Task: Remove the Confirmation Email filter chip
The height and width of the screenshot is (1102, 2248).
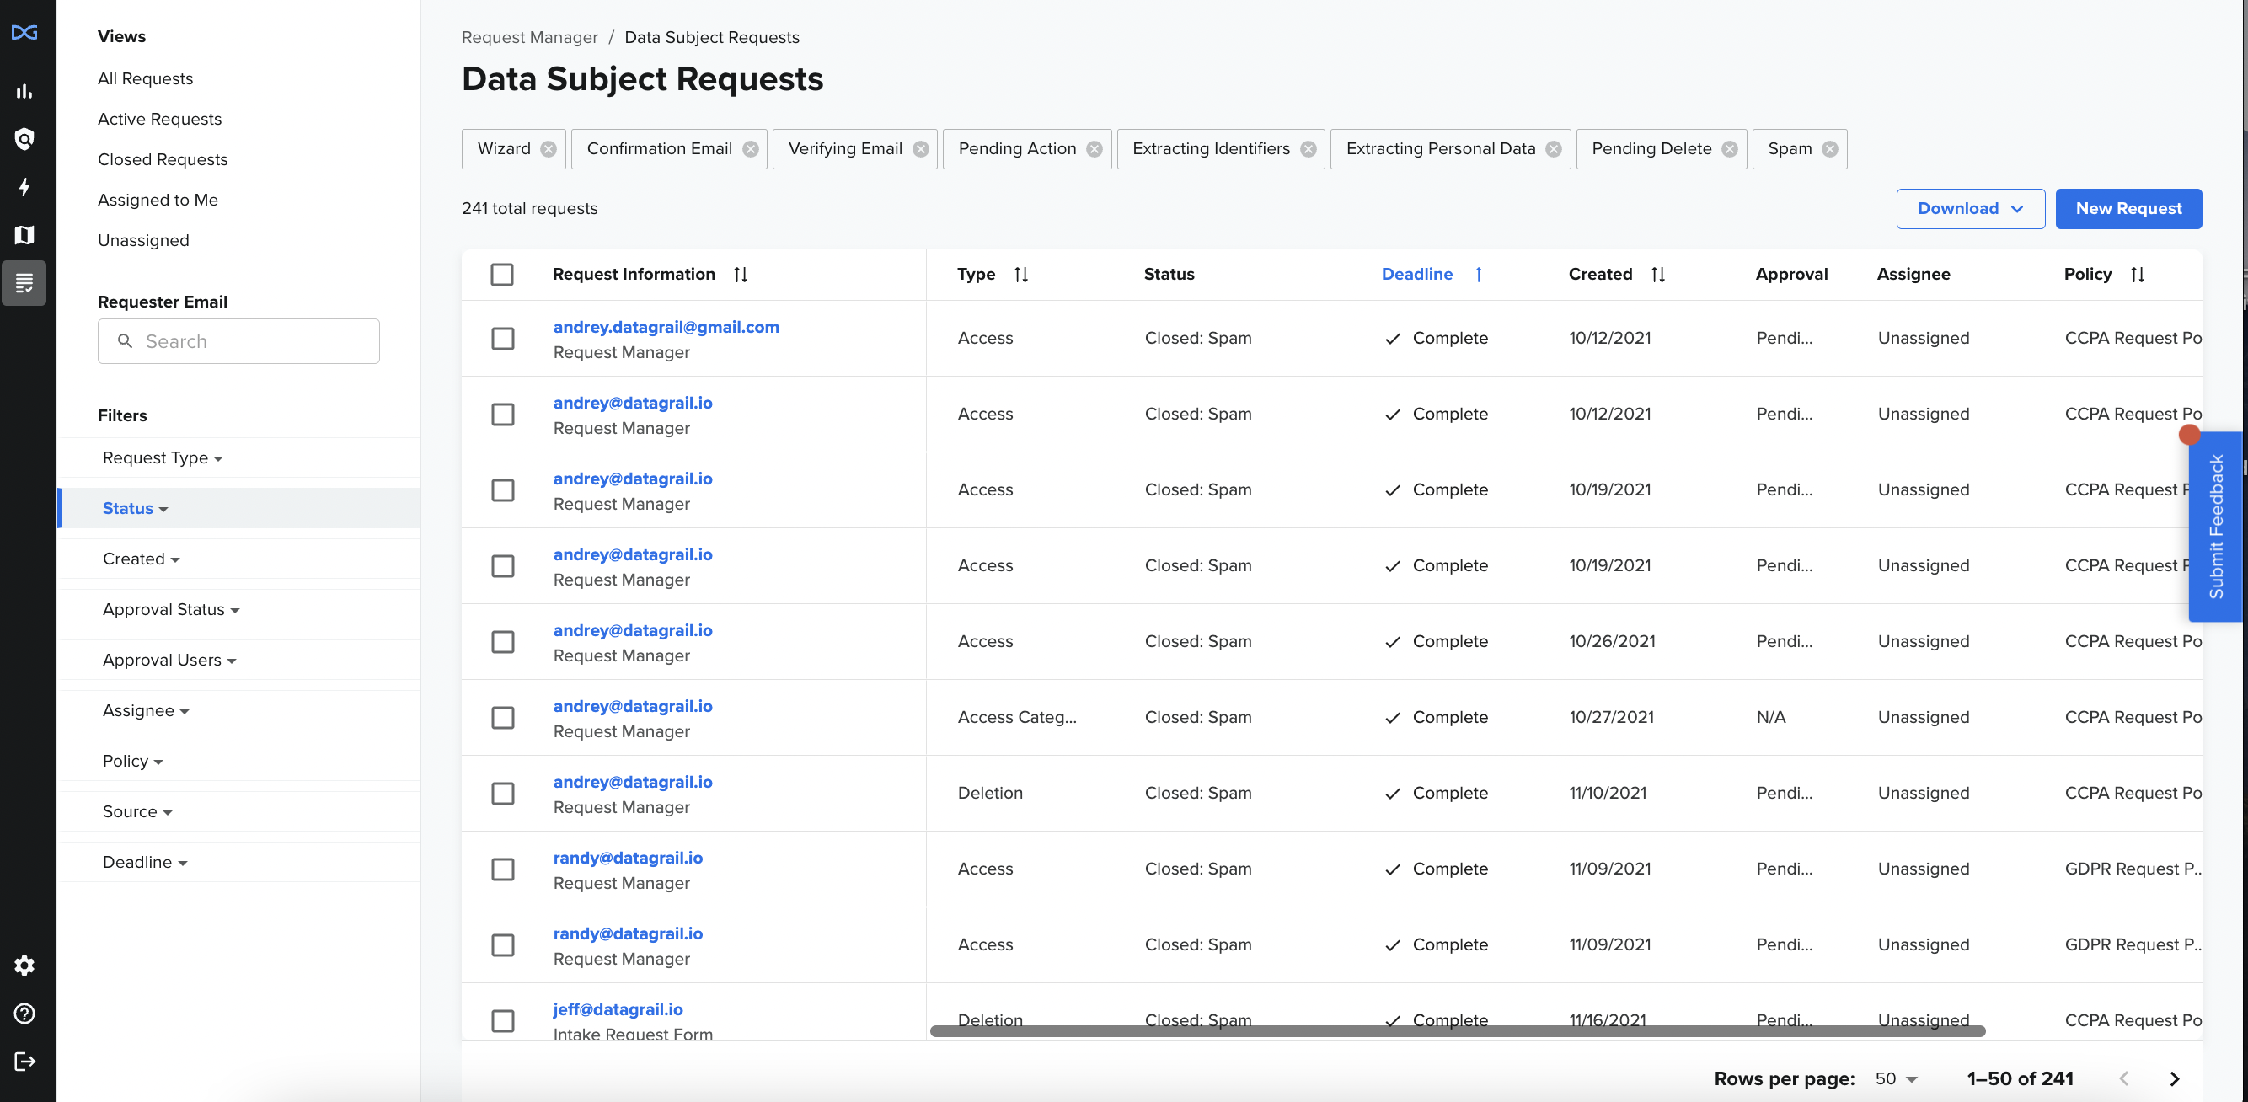Action: pos(751,149)
